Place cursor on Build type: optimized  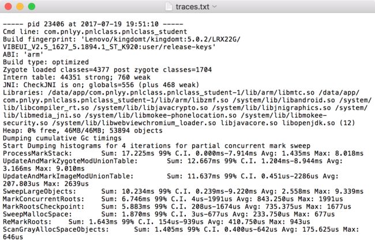tap(46, 62)
